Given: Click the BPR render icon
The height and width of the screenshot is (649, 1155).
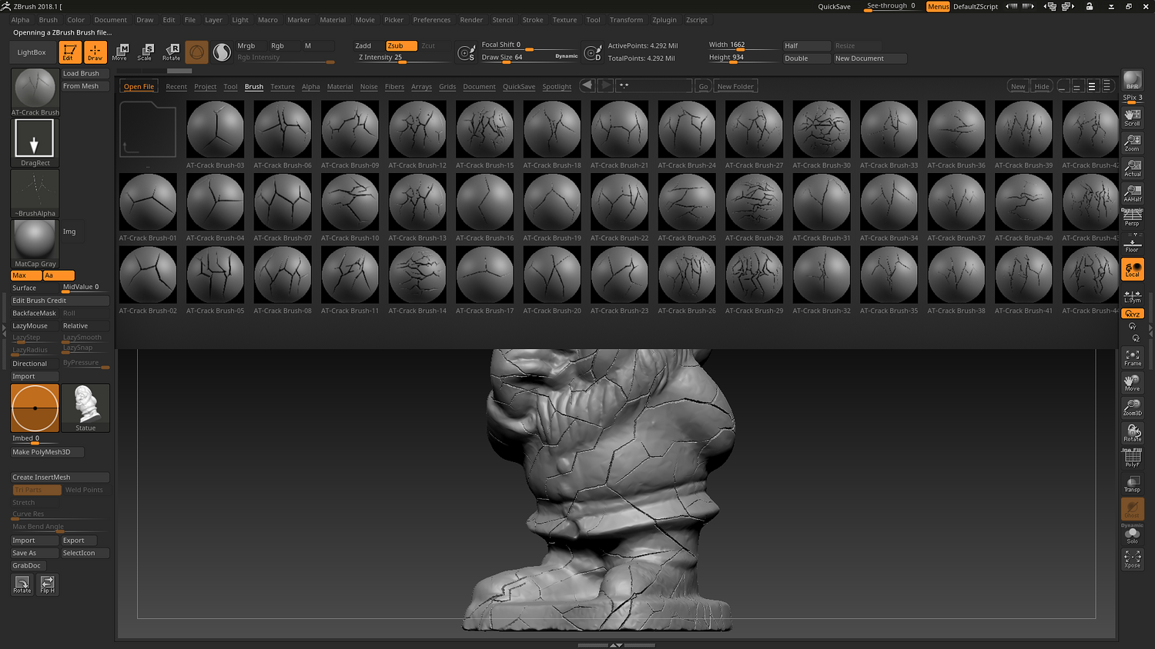Looking at the screenshot, I should click(x=1132, y=81).
